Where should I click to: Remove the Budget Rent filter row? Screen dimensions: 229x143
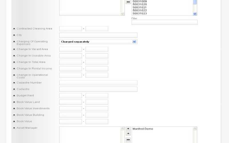(x=14, y=96)
